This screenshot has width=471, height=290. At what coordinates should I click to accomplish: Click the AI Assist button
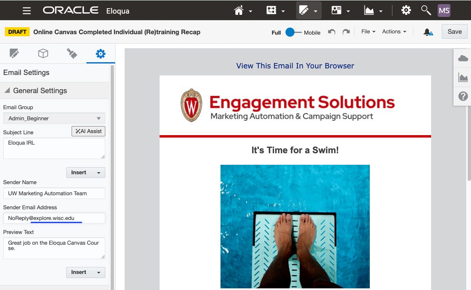click(88, 131)
